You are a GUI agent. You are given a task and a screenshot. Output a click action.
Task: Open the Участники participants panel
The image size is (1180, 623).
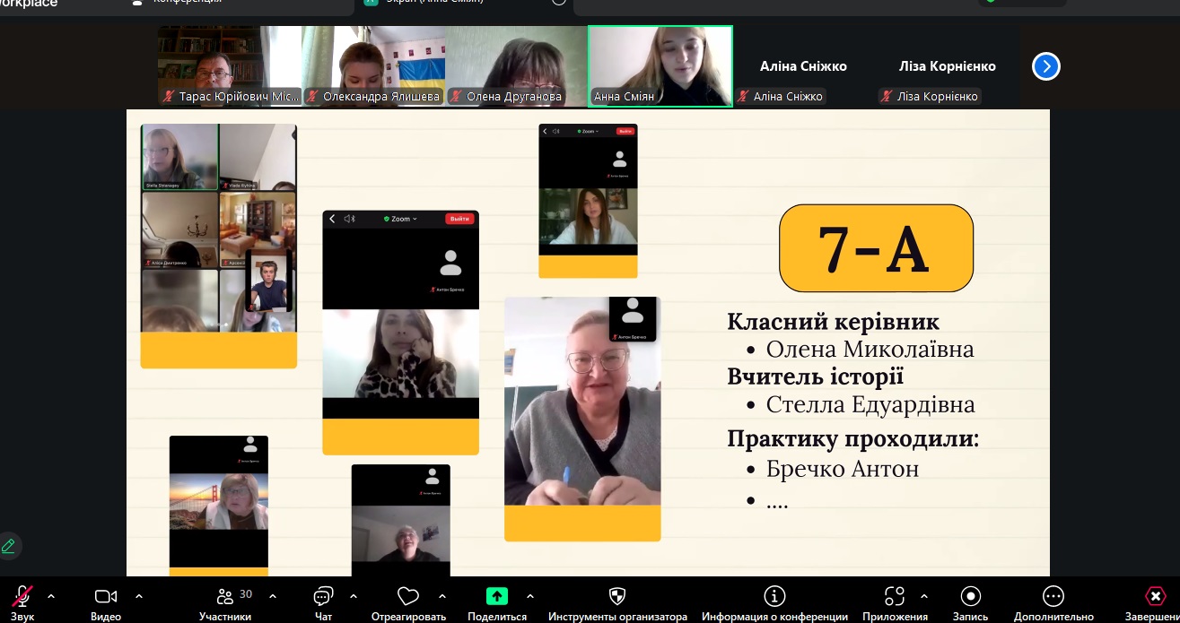pyautogui.click(x=226, y=598)
